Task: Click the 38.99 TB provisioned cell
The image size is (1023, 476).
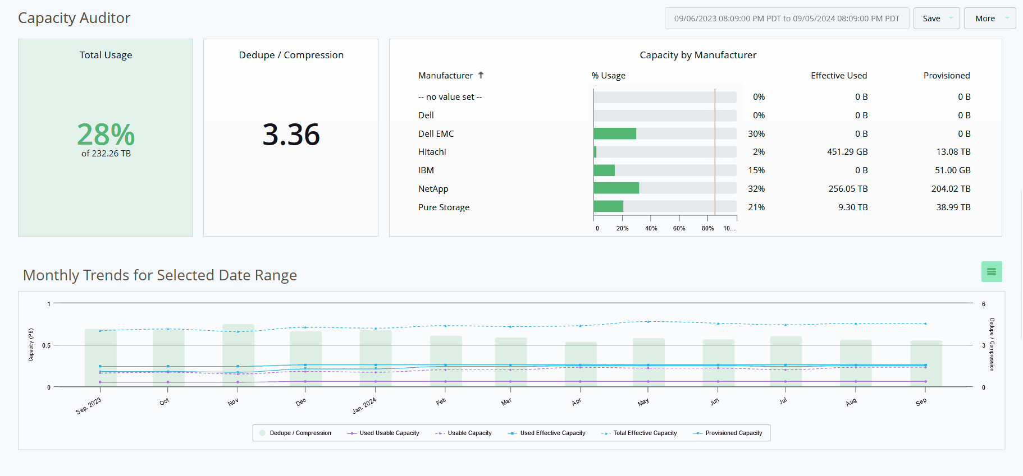Action: pos(953,207)
